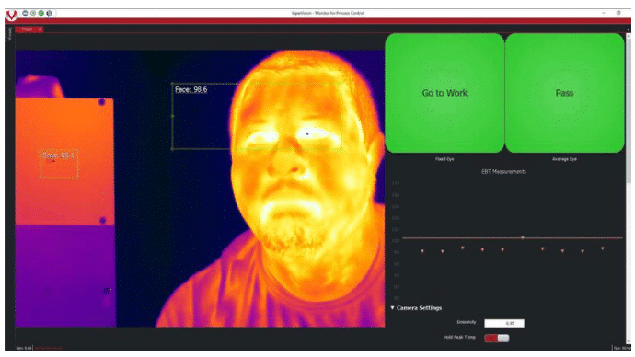Click the red V application logo
Viewport: 635px width, 357px height.
pyautogui.click(x=11, y=16)
